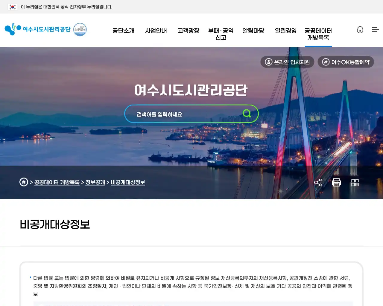Open the hamburger sitemap menu icon
Image resolution: width=383 pixels, height=306 pixels.
[x=375, y=30]
